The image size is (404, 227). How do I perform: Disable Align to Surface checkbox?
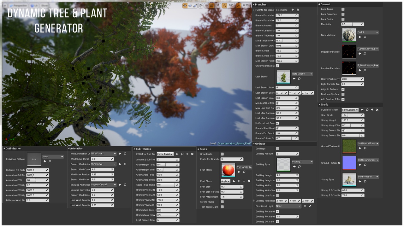343,89
